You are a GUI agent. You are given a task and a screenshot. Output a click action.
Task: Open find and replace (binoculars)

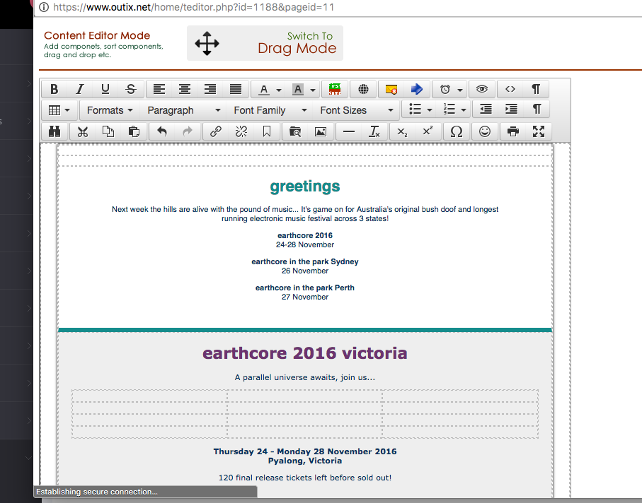pyautogui.click(x=55, y=131)
